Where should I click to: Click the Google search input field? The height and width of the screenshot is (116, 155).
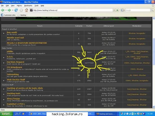[x=138, y=10]
